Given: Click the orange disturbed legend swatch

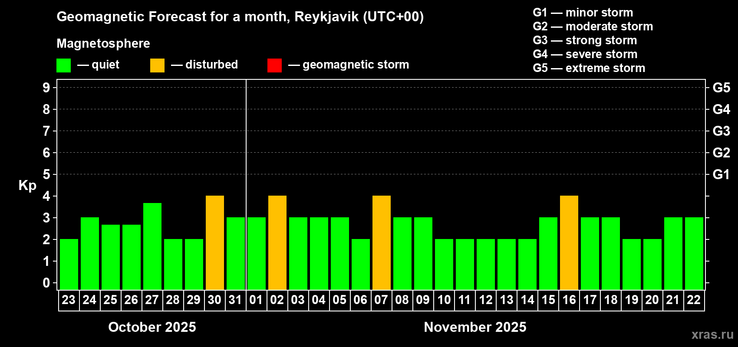Looking at the screenshot, I should click(x=157, y=65).
